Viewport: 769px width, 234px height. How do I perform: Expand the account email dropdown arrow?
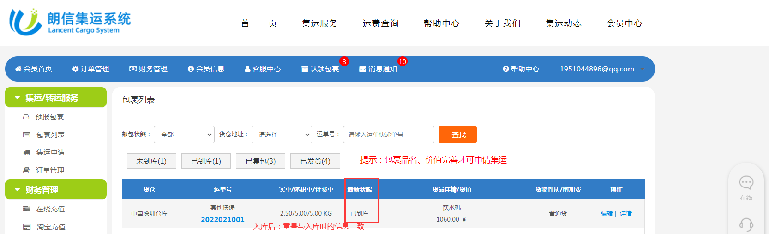(x=642, y=69)
